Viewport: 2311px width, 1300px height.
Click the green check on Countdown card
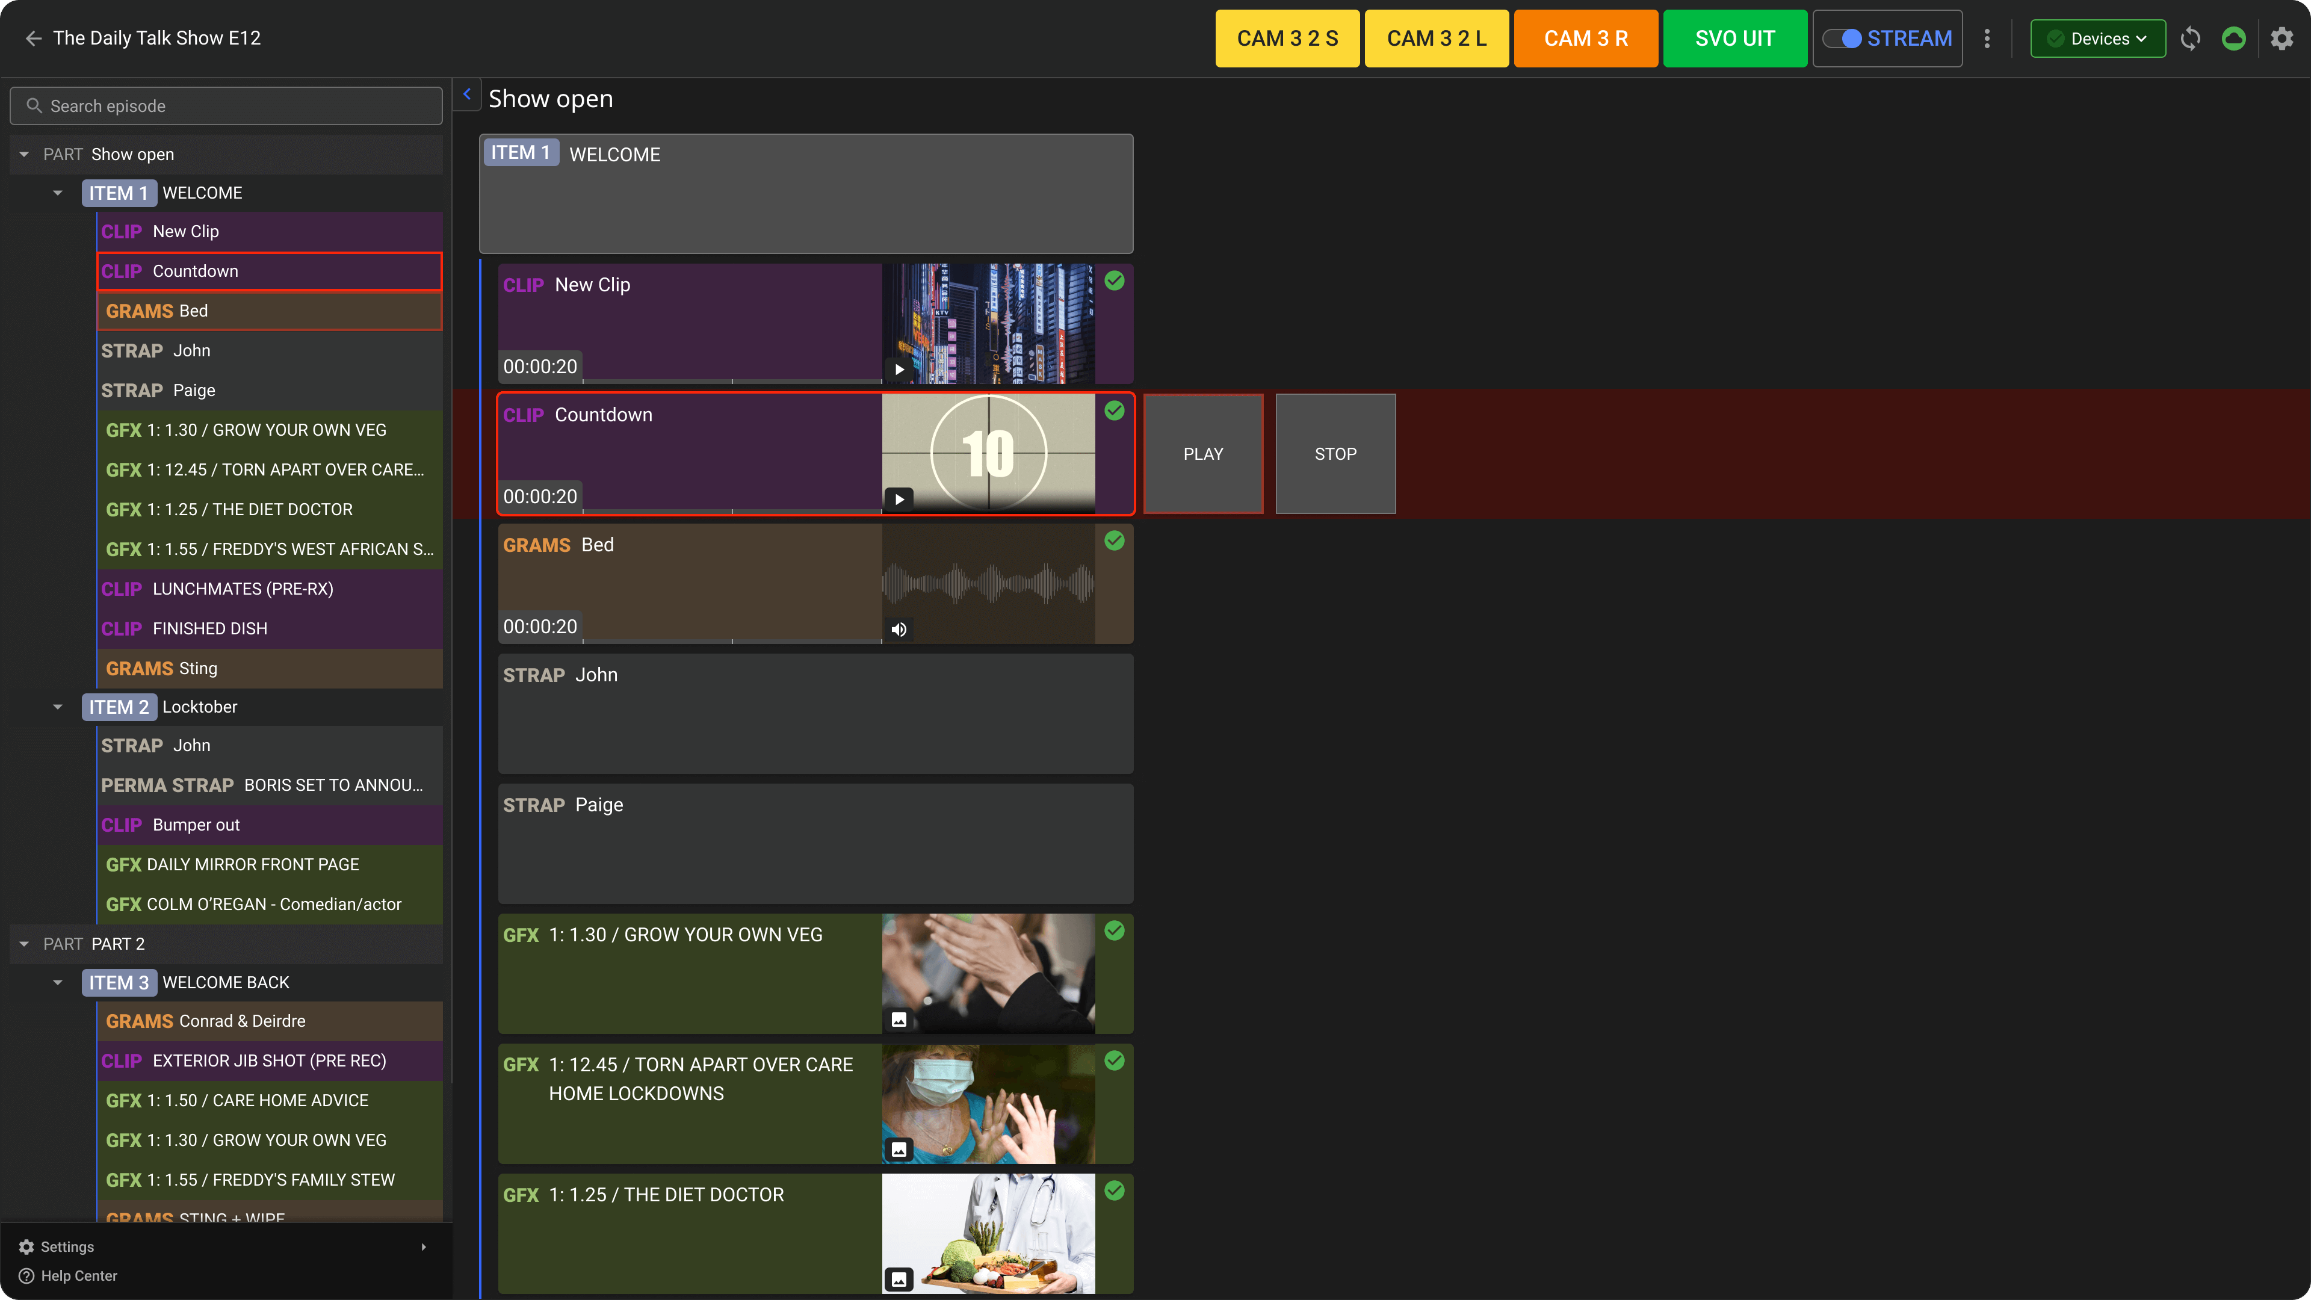click(1114, 411)
